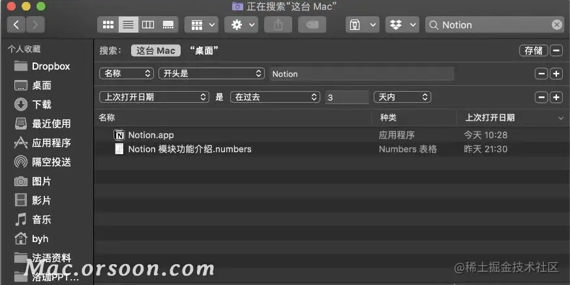Toggle sort order chevron in date column
Image resolution: width=570 pixels, height=285 pixels.
[561, 118]
